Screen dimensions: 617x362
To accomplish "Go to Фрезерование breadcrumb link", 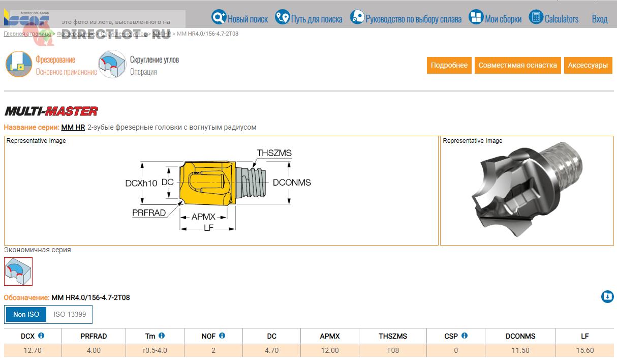I will 76,34.
